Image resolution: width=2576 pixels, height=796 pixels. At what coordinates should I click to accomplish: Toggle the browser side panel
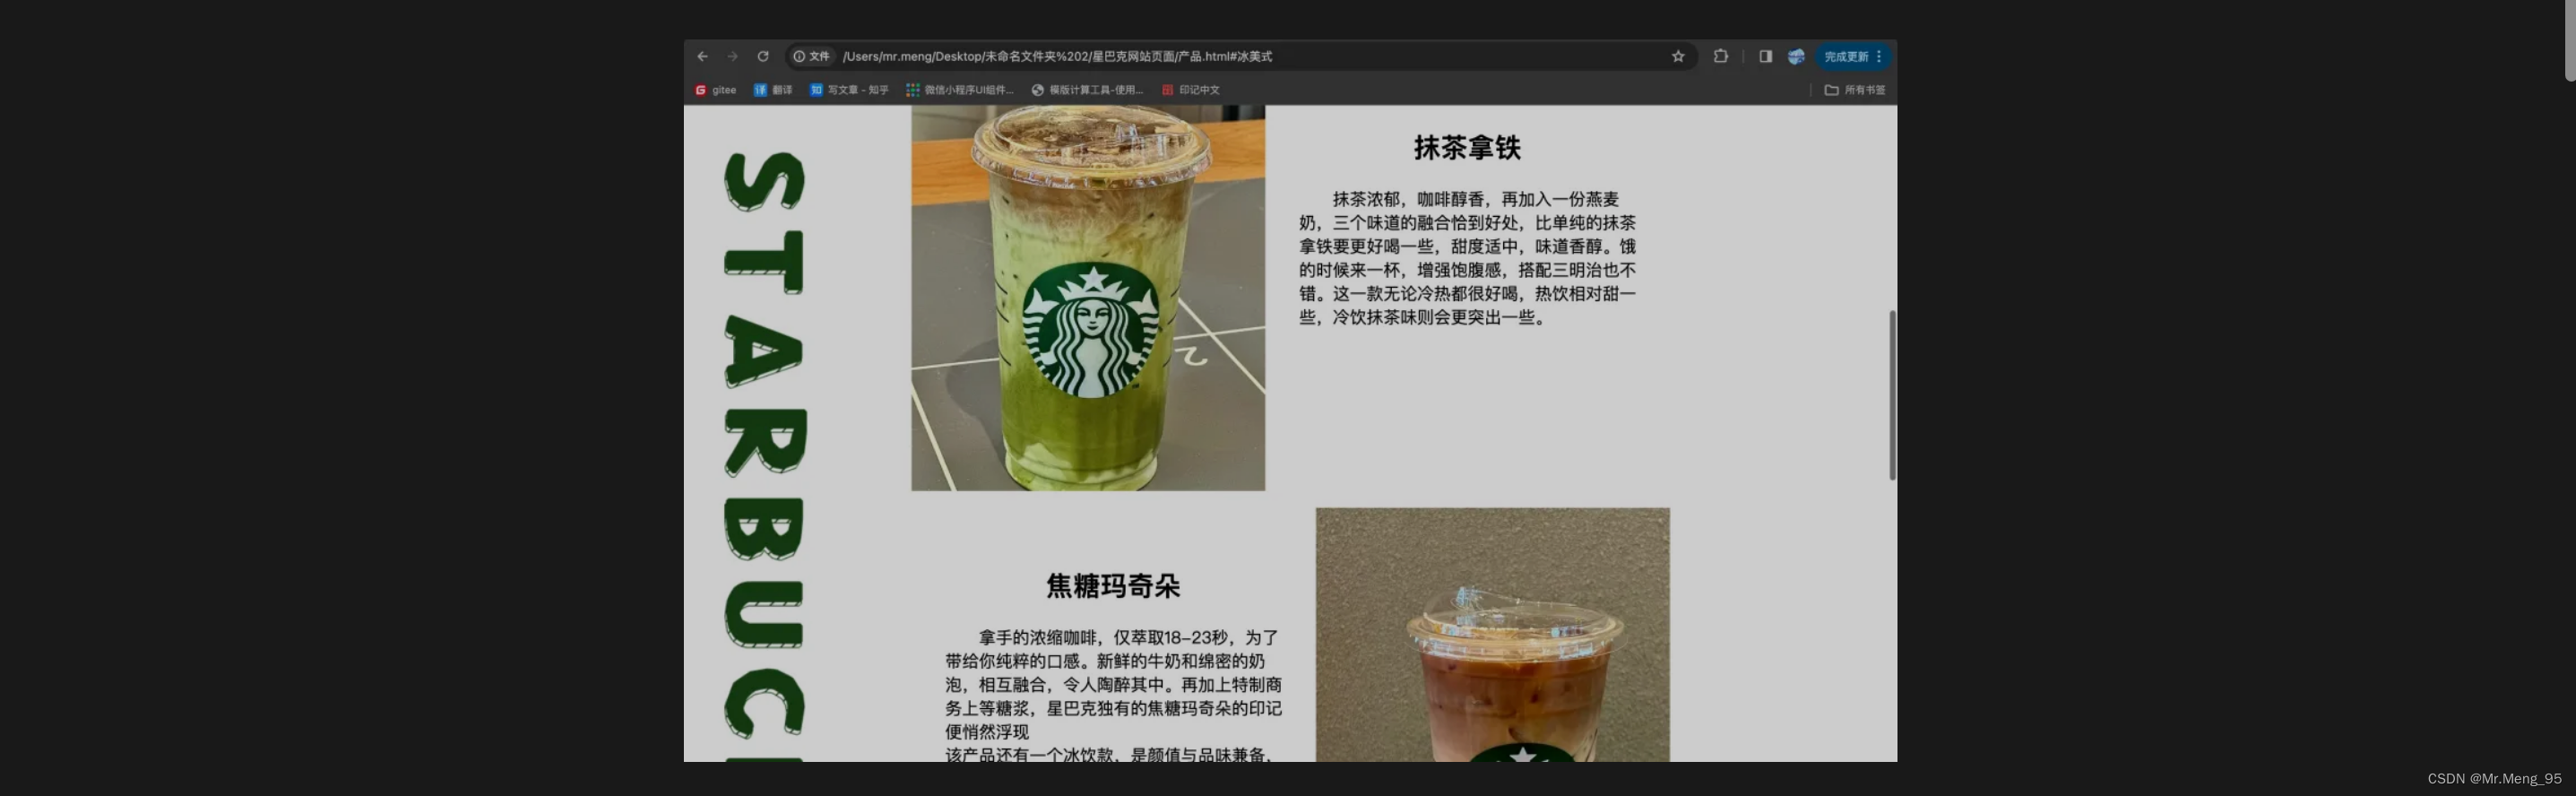[x=1765, y=56]
